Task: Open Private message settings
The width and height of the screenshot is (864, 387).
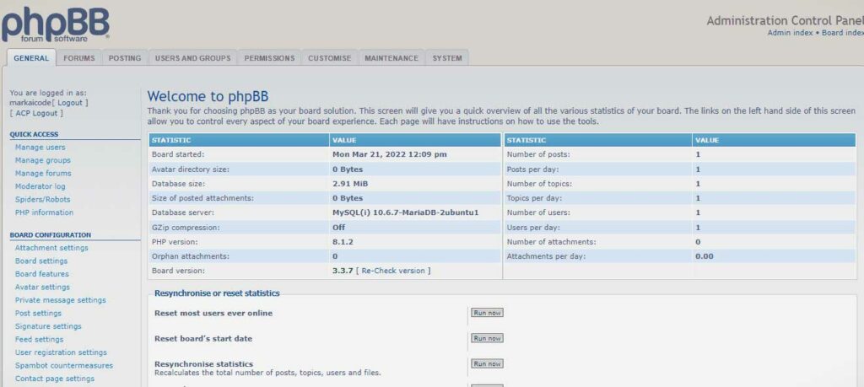Action: (x=61, y=300)
